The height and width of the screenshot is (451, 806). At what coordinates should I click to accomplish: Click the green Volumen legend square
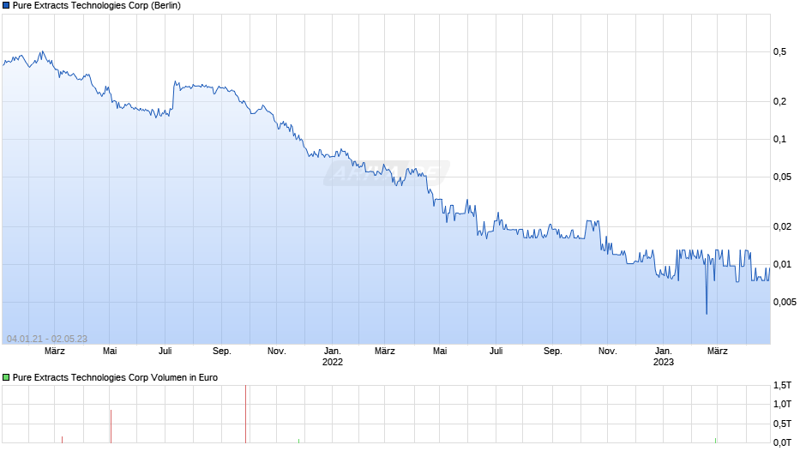pos(6,377)
